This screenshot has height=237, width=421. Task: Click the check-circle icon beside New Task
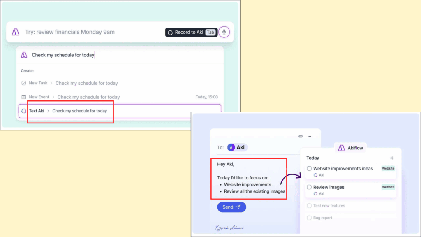(24, 83)
